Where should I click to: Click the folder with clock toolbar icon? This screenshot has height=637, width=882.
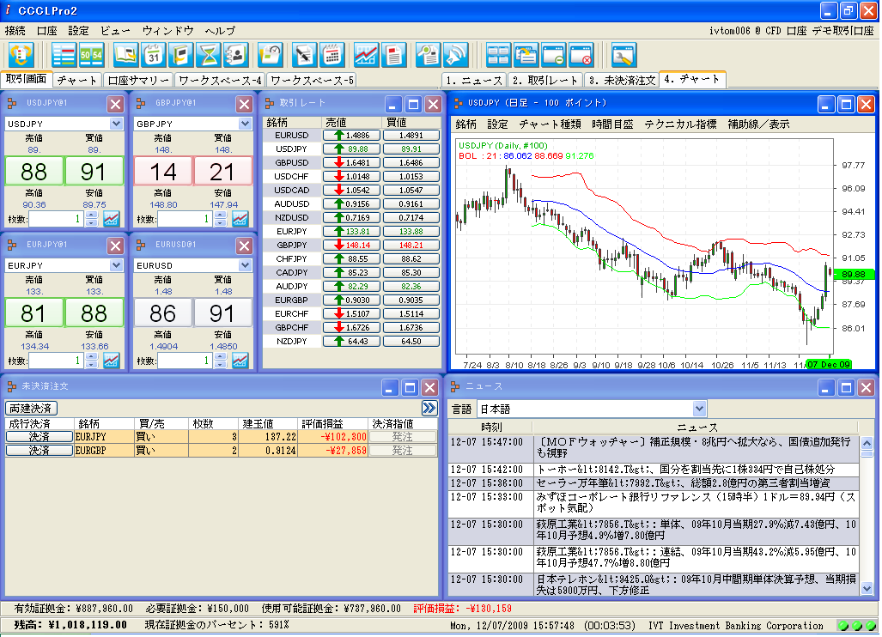(271, 55)
